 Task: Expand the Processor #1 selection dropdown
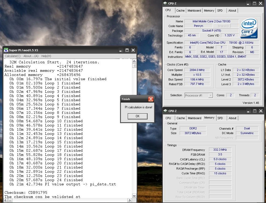click(211, 95)
